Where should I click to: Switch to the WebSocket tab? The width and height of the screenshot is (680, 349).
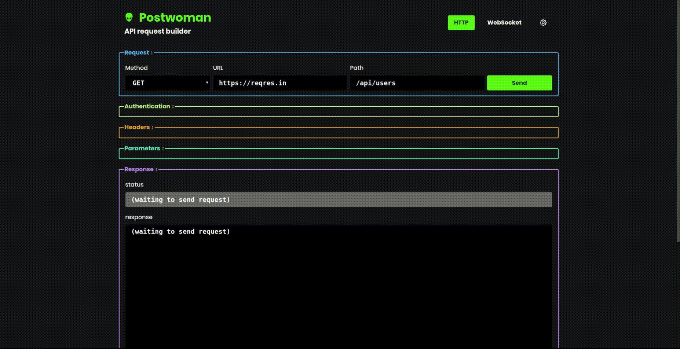(x=504, y=23)
